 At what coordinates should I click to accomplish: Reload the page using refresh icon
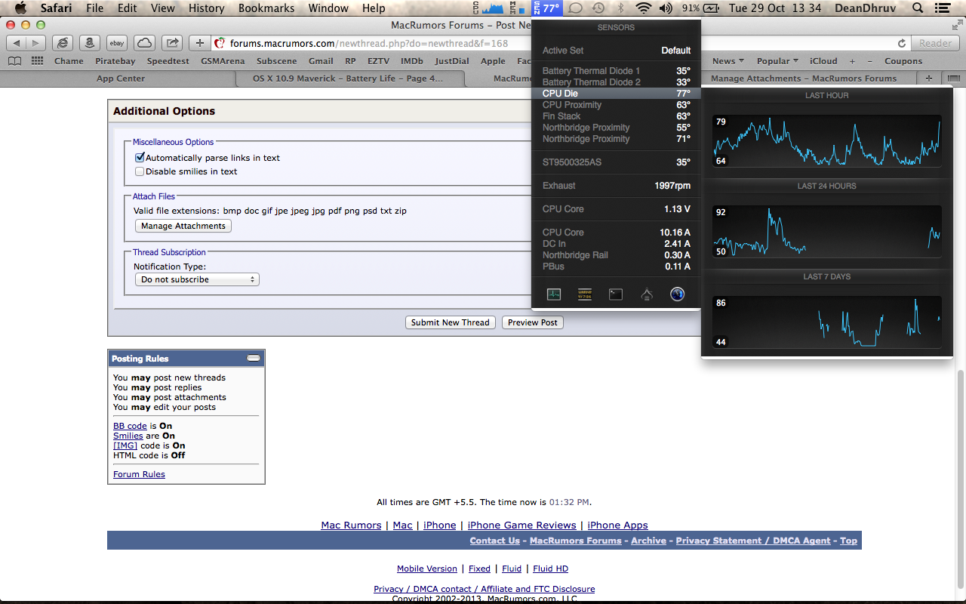coord(901,43)
